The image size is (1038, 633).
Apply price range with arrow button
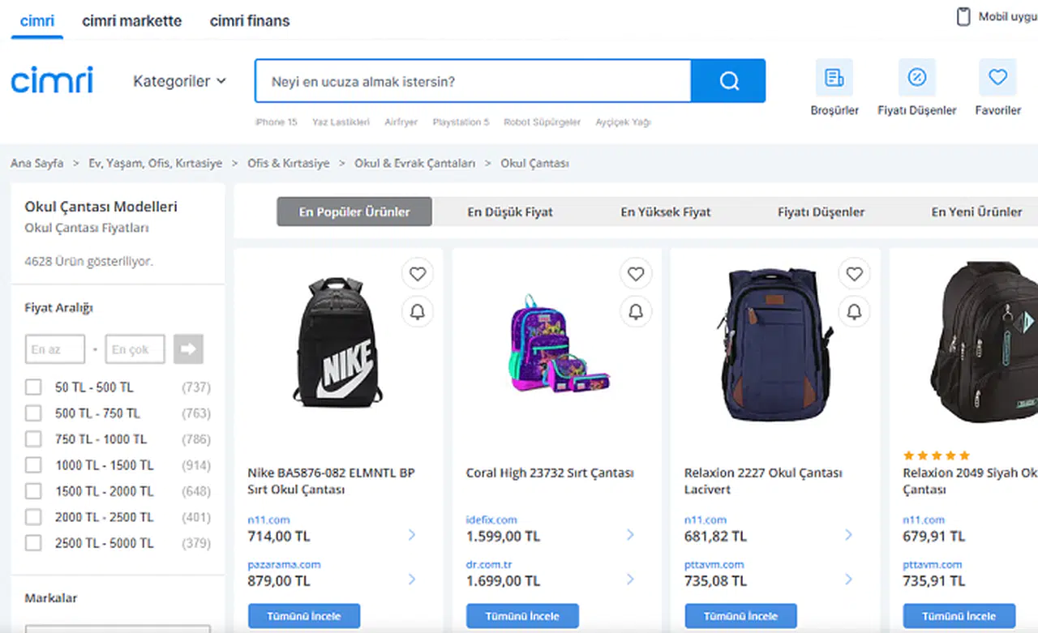pyautogui.click(x=188, y=349)
